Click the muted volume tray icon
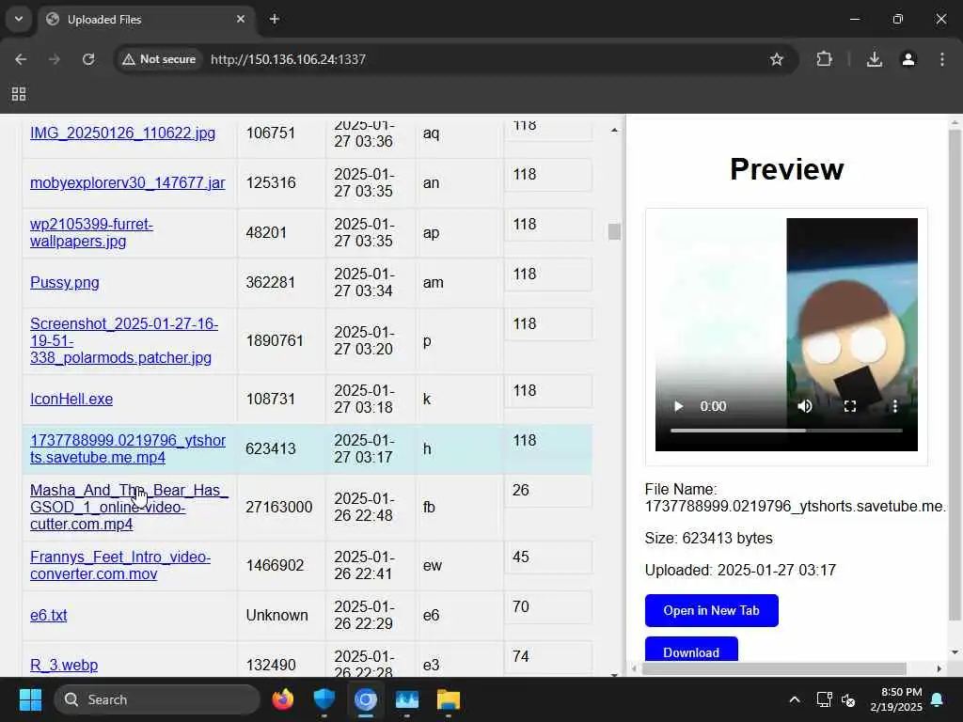The image size is (963, 722). [848, 699]
